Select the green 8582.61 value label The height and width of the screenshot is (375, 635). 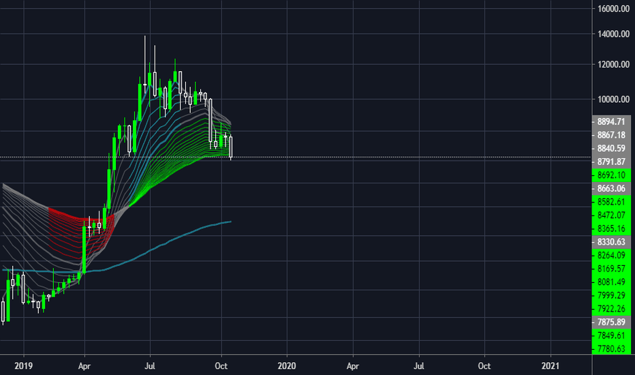611,202
